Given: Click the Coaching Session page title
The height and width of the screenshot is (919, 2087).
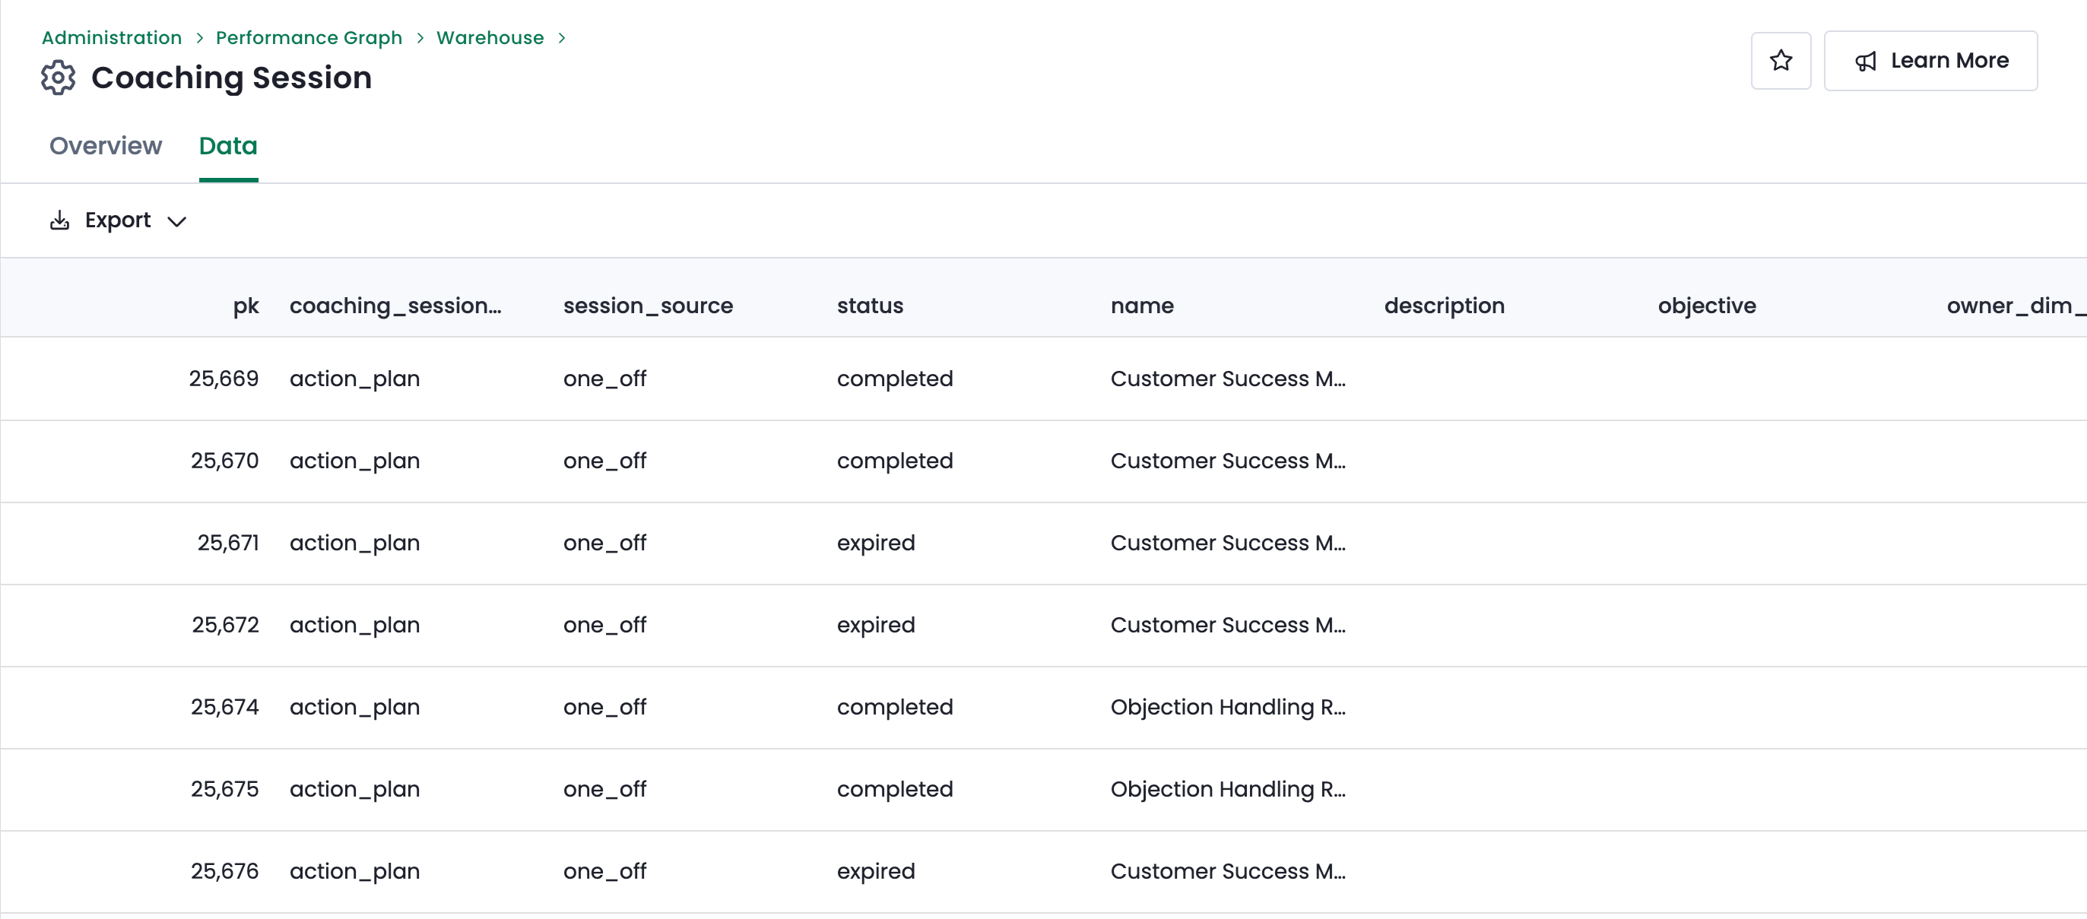Looking at the screenshot, I should pyautogui.click(x=232, y=78).
